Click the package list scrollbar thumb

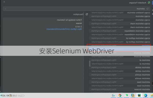(90, 64)
